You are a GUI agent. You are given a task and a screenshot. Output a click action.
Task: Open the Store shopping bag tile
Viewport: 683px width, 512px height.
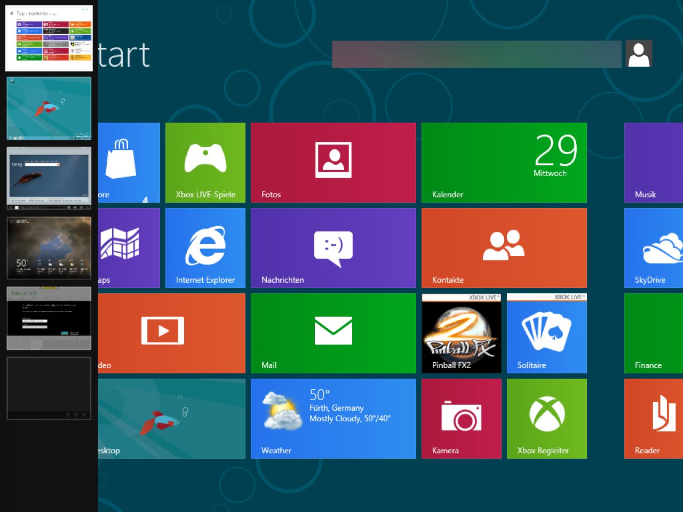click(x=129, y=163)
